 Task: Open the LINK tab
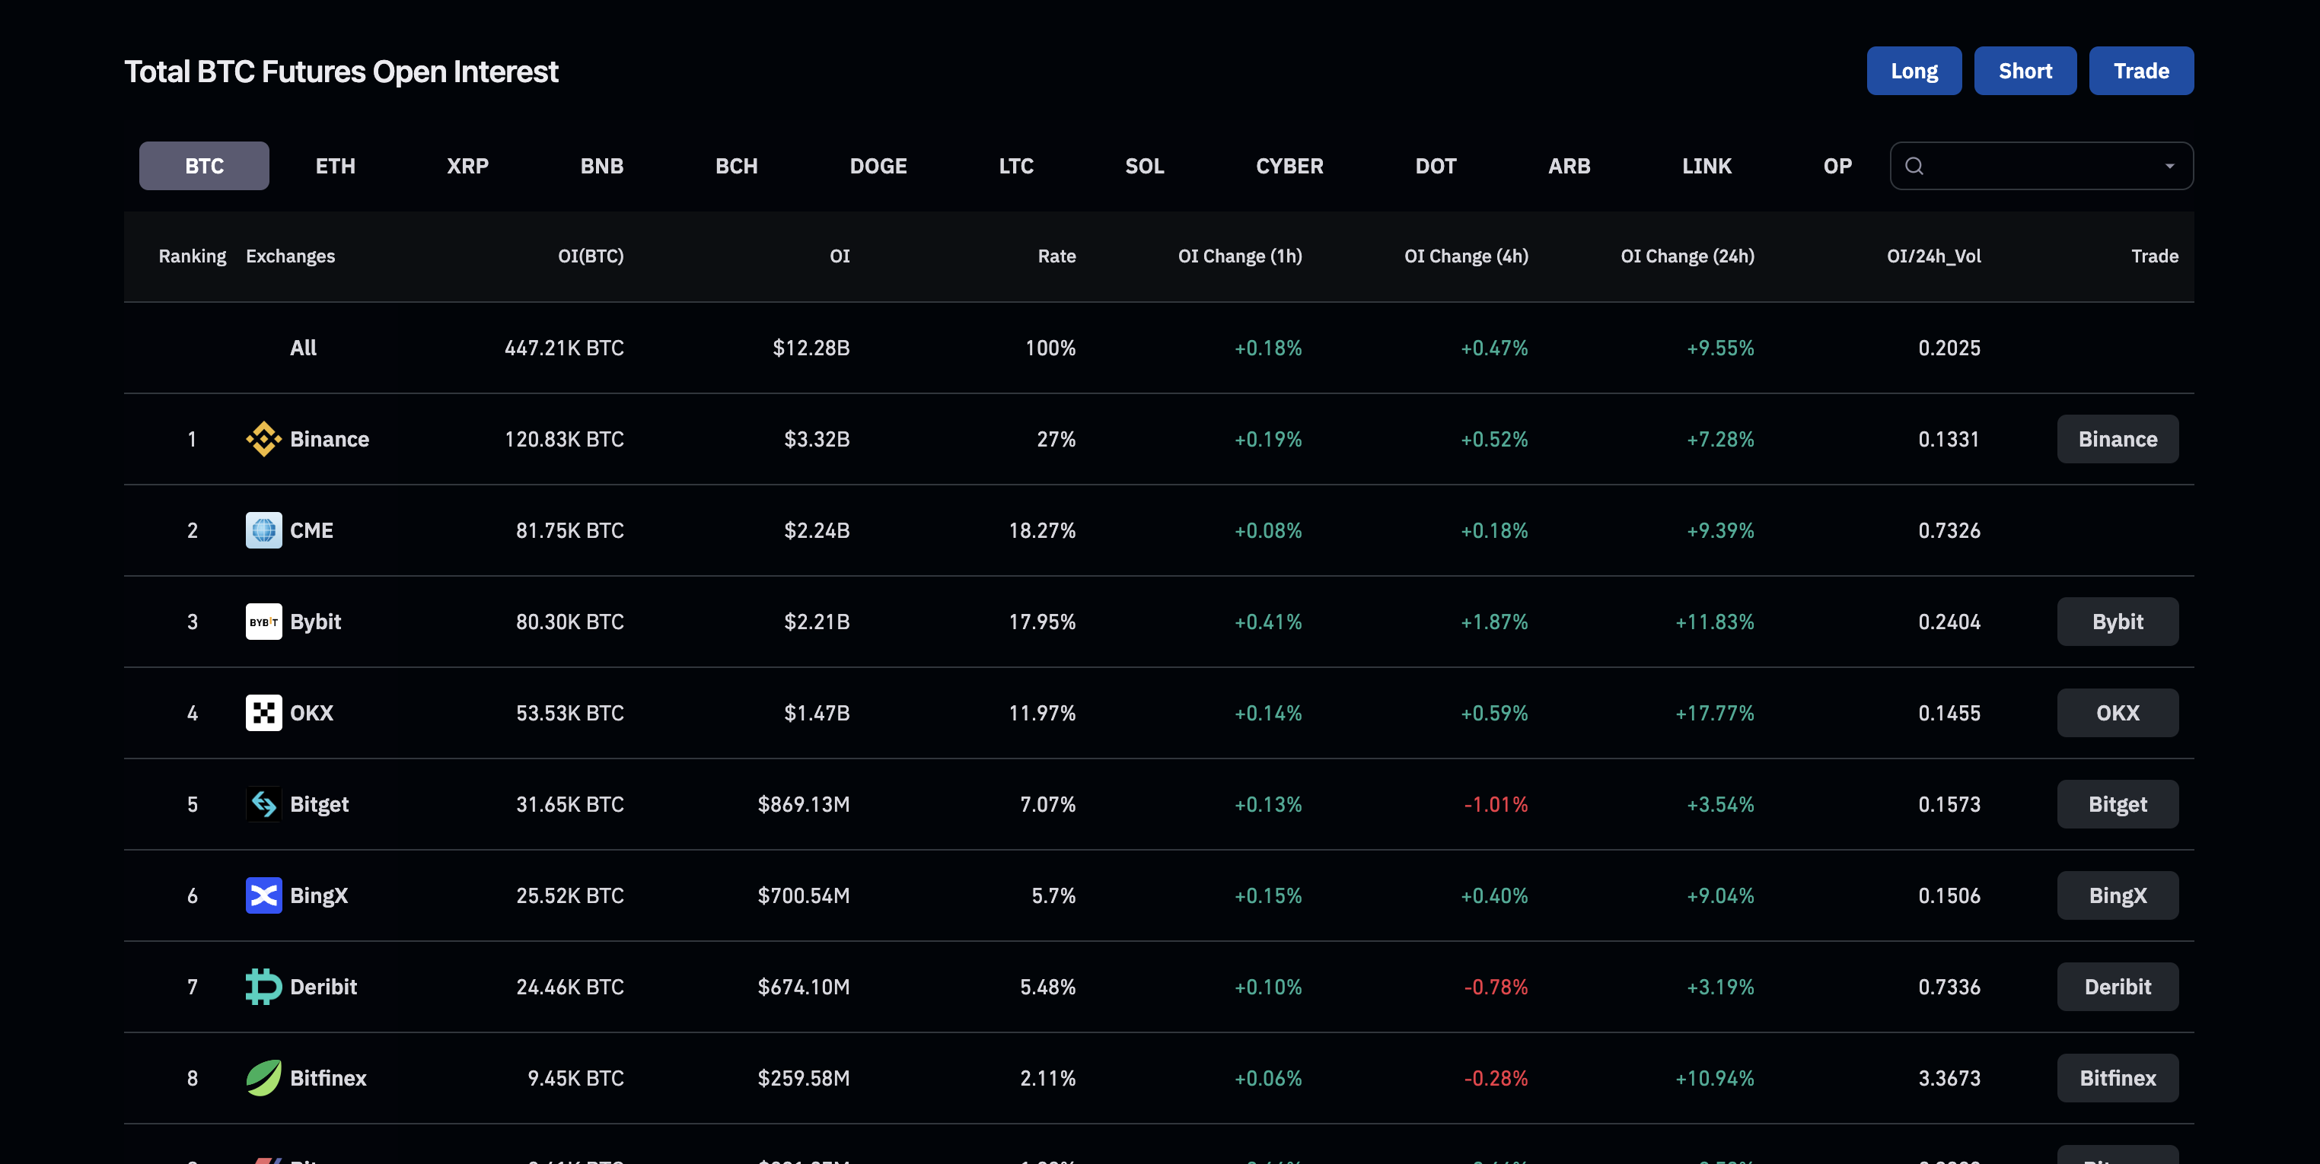1706,166
